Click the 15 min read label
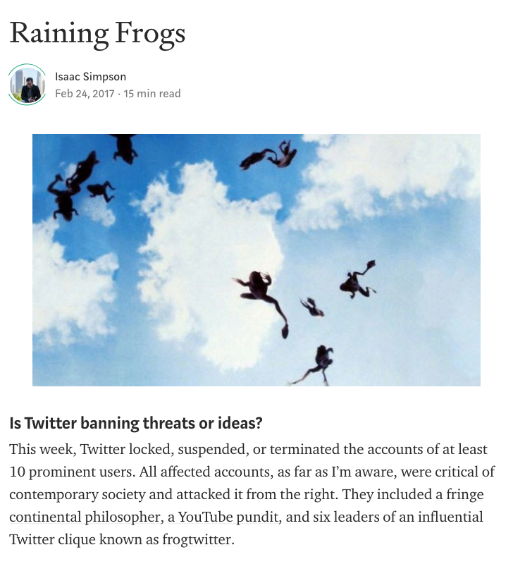This screenshot has width=513, height=564. [x=152, y=93]
